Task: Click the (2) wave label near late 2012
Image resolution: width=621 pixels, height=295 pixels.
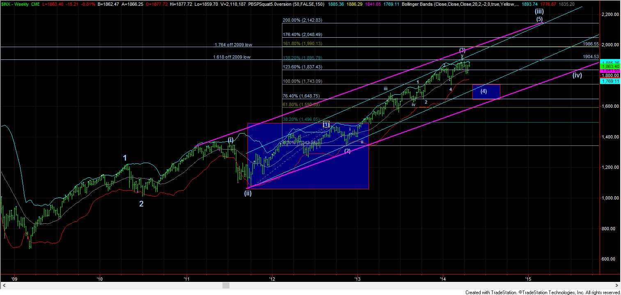Action: 347,151
